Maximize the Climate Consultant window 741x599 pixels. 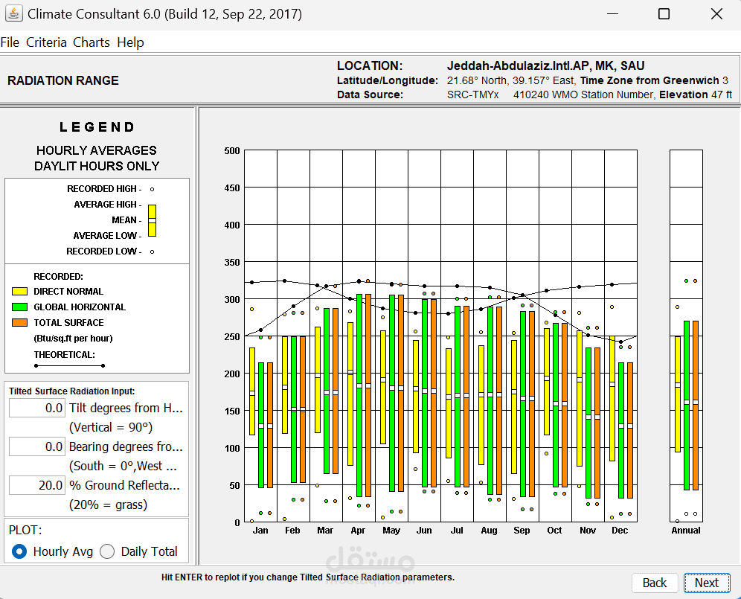(664, 13)
